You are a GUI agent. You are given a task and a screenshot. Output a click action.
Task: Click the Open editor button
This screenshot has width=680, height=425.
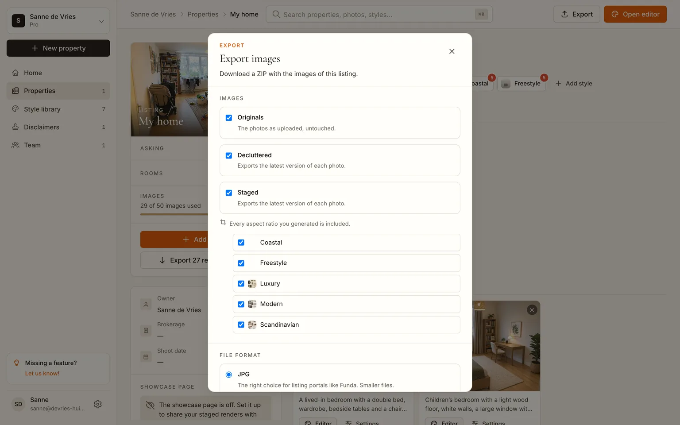point(635,14)
